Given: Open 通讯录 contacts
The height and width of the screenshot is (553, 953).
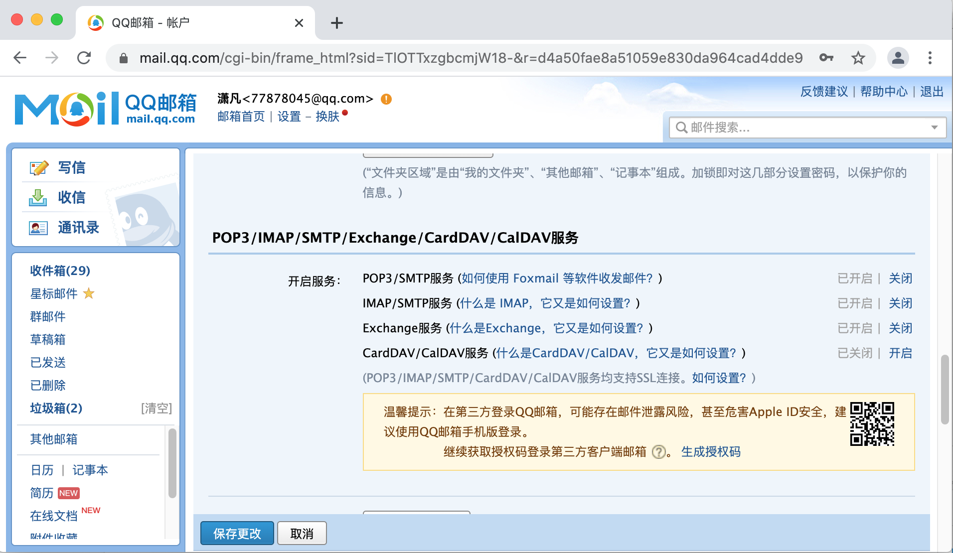Looking at the screenshot, I should pos(79,228).
